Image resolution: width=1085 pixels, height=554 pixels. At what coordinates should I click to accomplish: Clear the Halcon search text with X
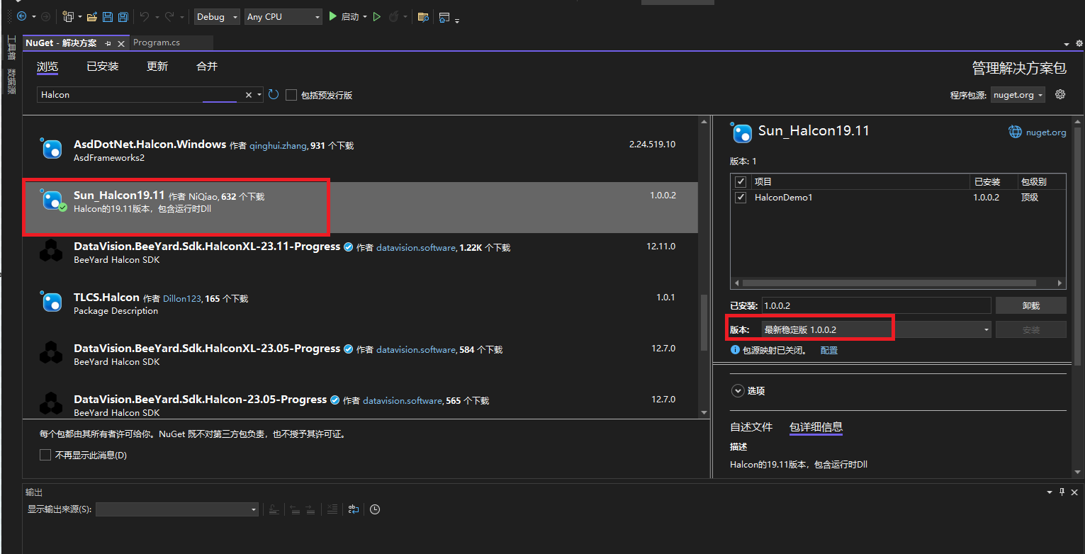249,94
